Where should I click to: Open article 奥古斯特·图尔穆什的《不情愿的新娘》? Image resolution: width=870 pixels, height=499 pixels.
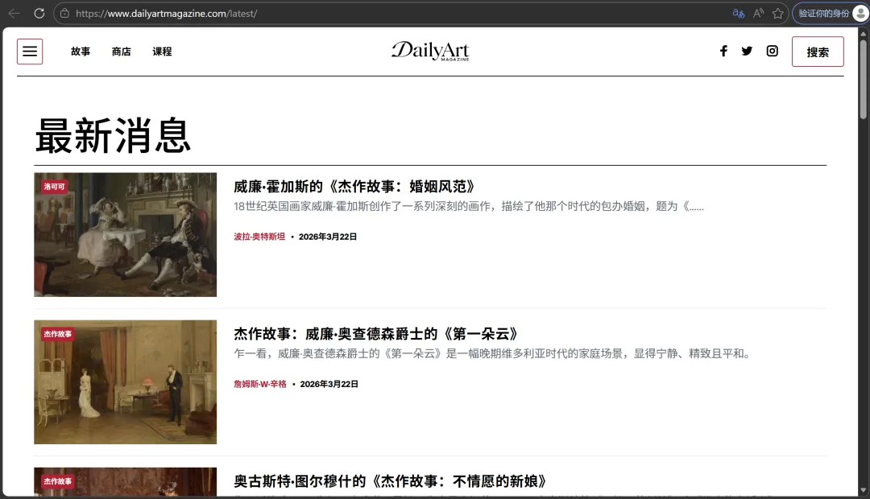click(390, 481)
